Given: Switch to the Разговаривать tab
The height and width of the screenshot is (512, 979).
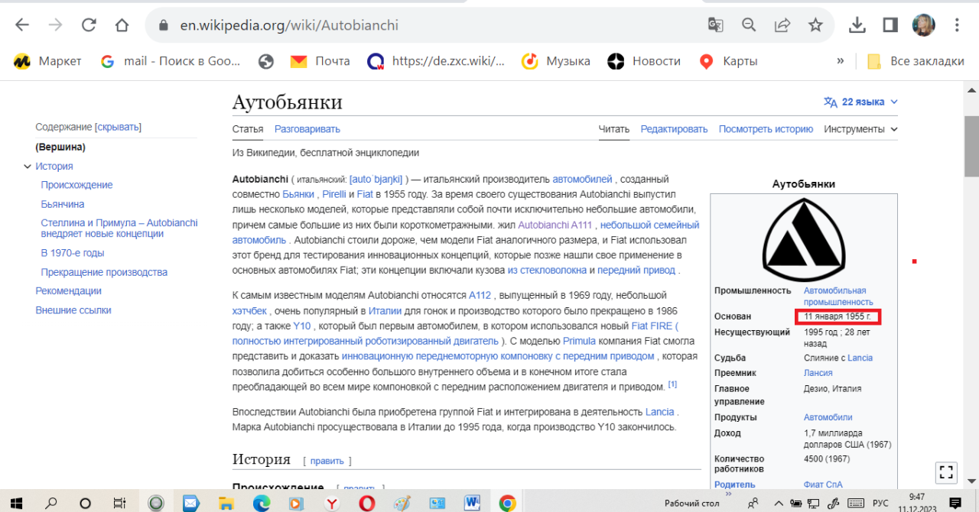Looking at the screenshot, I should 307,129.
